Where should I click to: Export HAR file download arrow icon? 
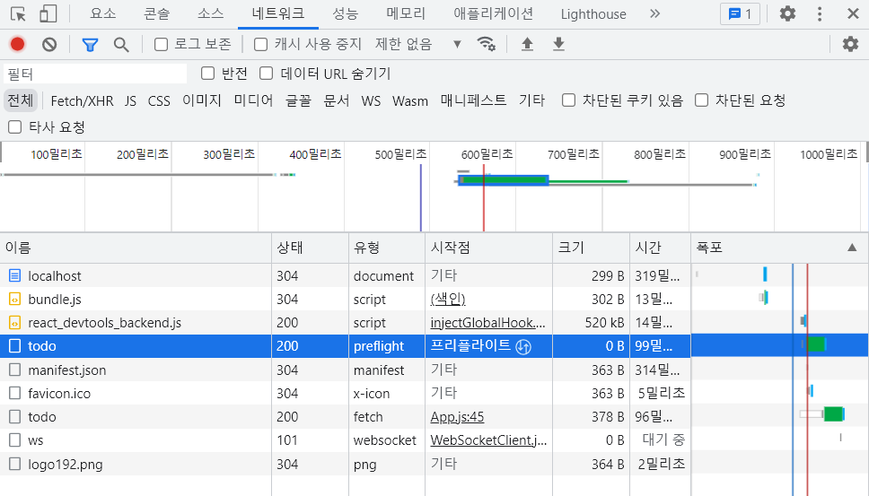[x=558, y=44]
